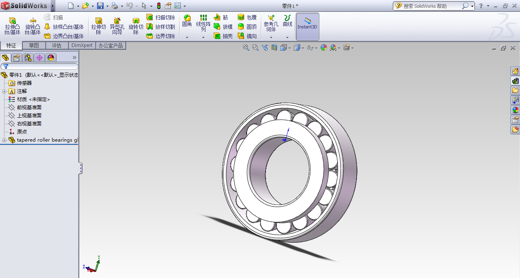Viewport: 520px width, 278px height.
Task: Click the Previous View icon
Action: 265,47
